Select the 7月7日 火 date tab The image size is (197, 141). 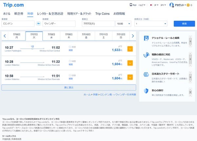coord(34,36)
